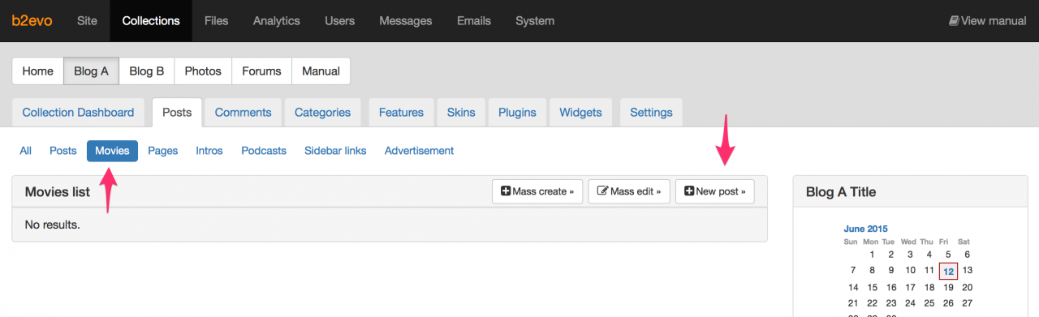
Task: Click calendar date 13
Action: point(968,271)
